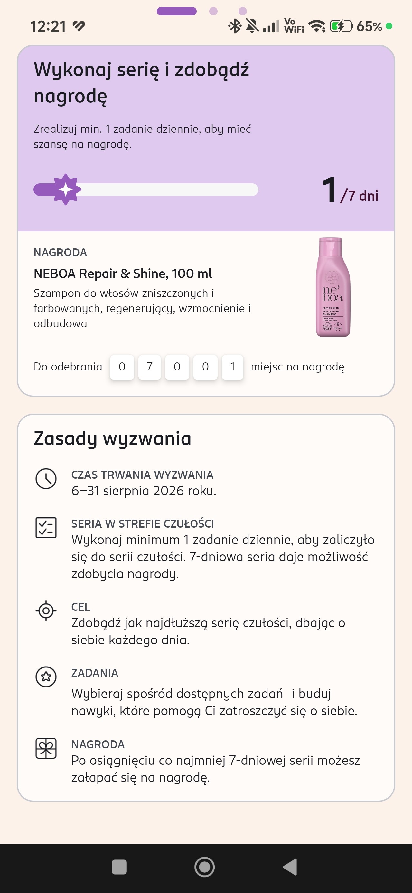Tap the counter digit showing 7
412x893 pixels.
click(150, 367)
